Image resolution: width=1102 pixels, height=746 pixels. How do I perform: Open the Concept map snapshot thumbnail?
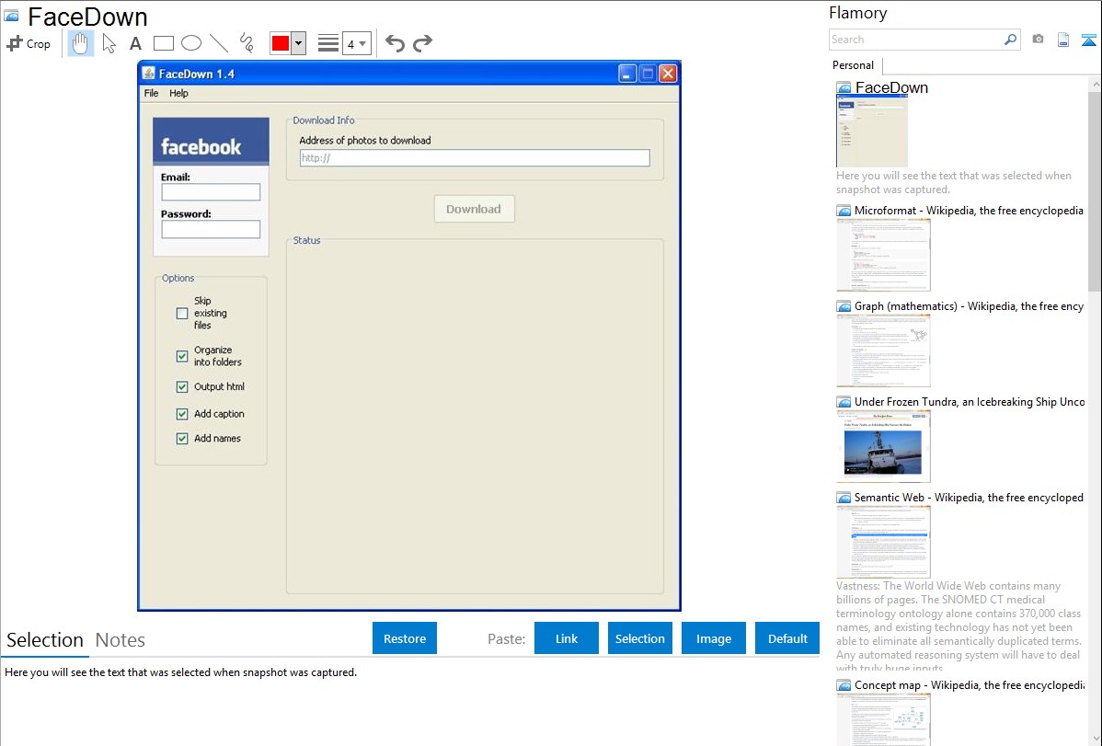pos(883,719)
